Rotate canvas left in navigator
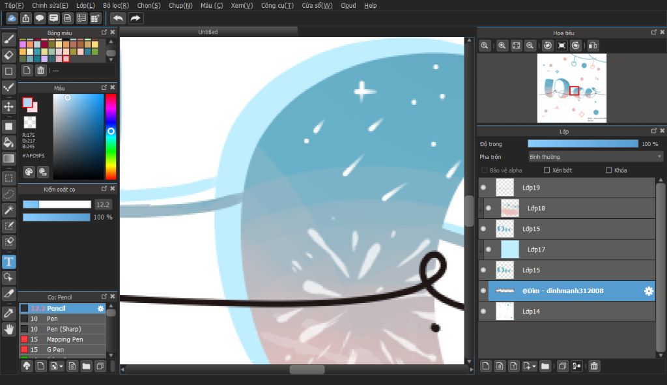Image resolution: width=667 pixels, height=385 pixels. coord(548,46)
